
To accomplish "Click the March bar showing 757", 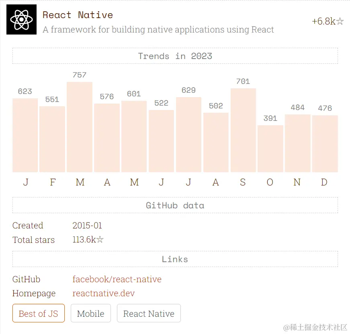I will click(x=80, y=127).
